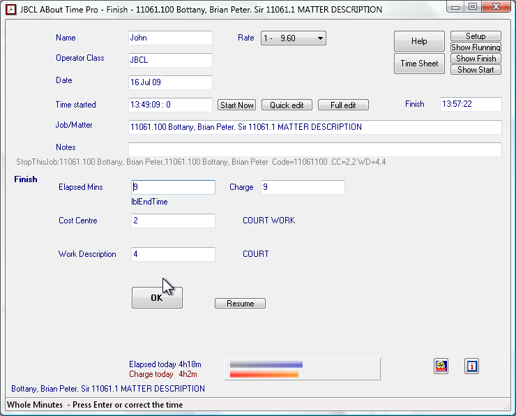
Task: Click Show Start button
Action: [476, 70]
